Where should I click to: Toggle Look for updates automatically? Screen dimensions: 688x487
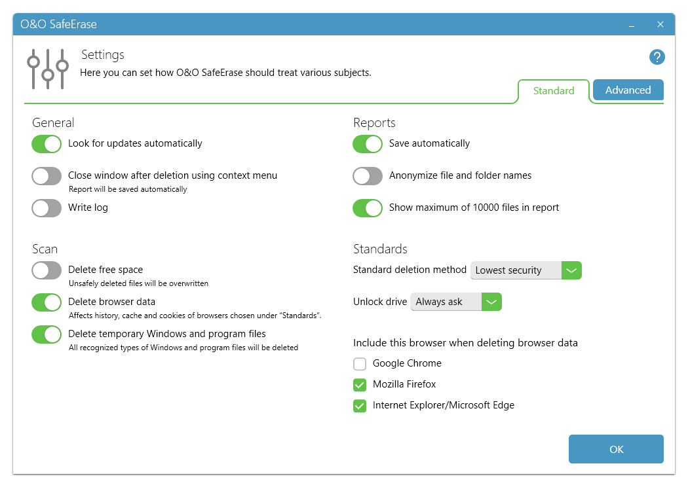47,144
